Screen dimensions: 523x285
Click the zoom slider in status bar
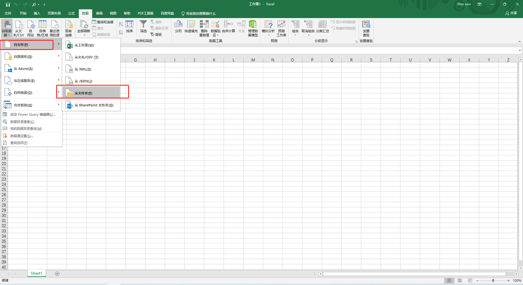(492, 280)
